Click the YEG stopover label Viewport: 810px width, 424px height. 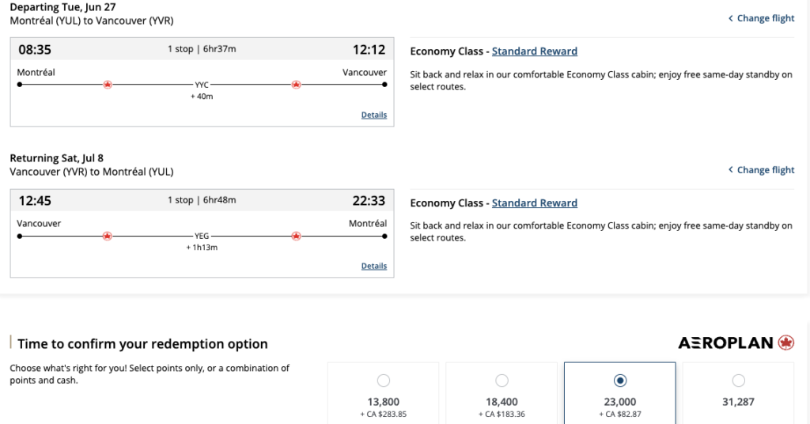202,236
